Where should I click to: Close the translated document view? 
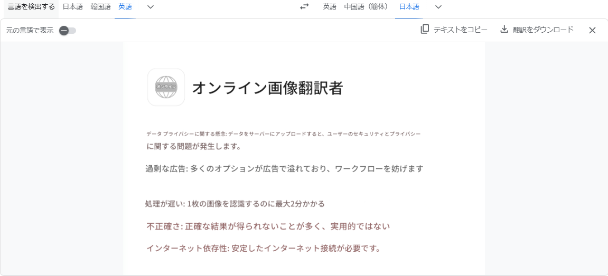(x=592, y=30)
